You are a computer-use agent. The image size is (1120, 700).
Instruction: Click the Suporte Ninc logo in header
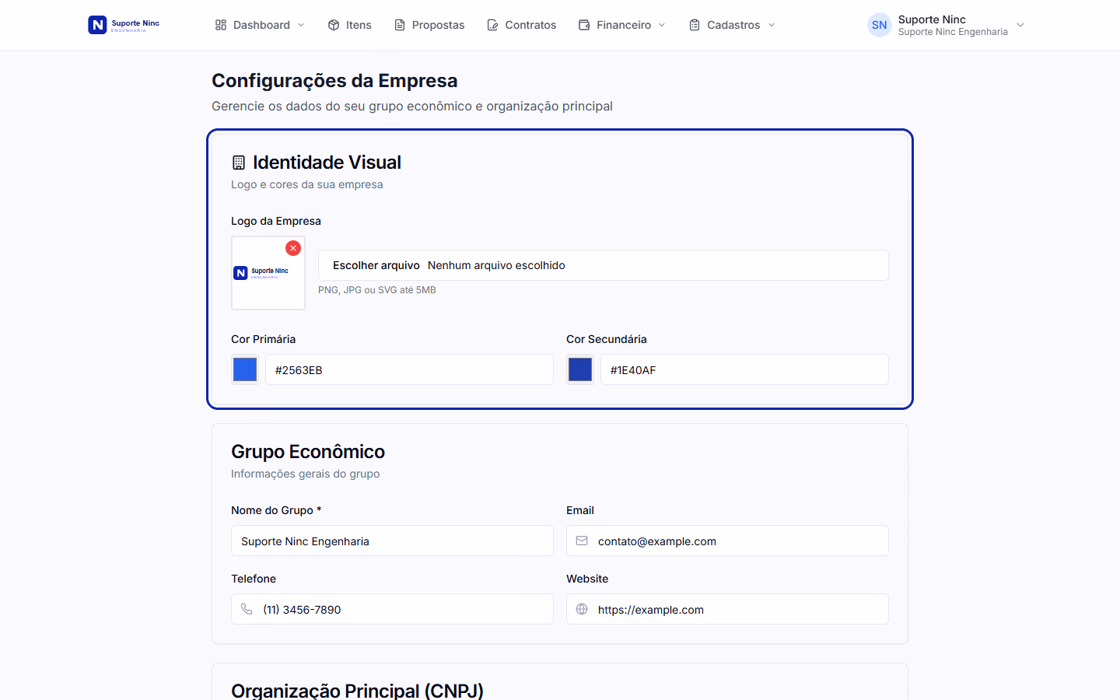[x=124, y=25]
